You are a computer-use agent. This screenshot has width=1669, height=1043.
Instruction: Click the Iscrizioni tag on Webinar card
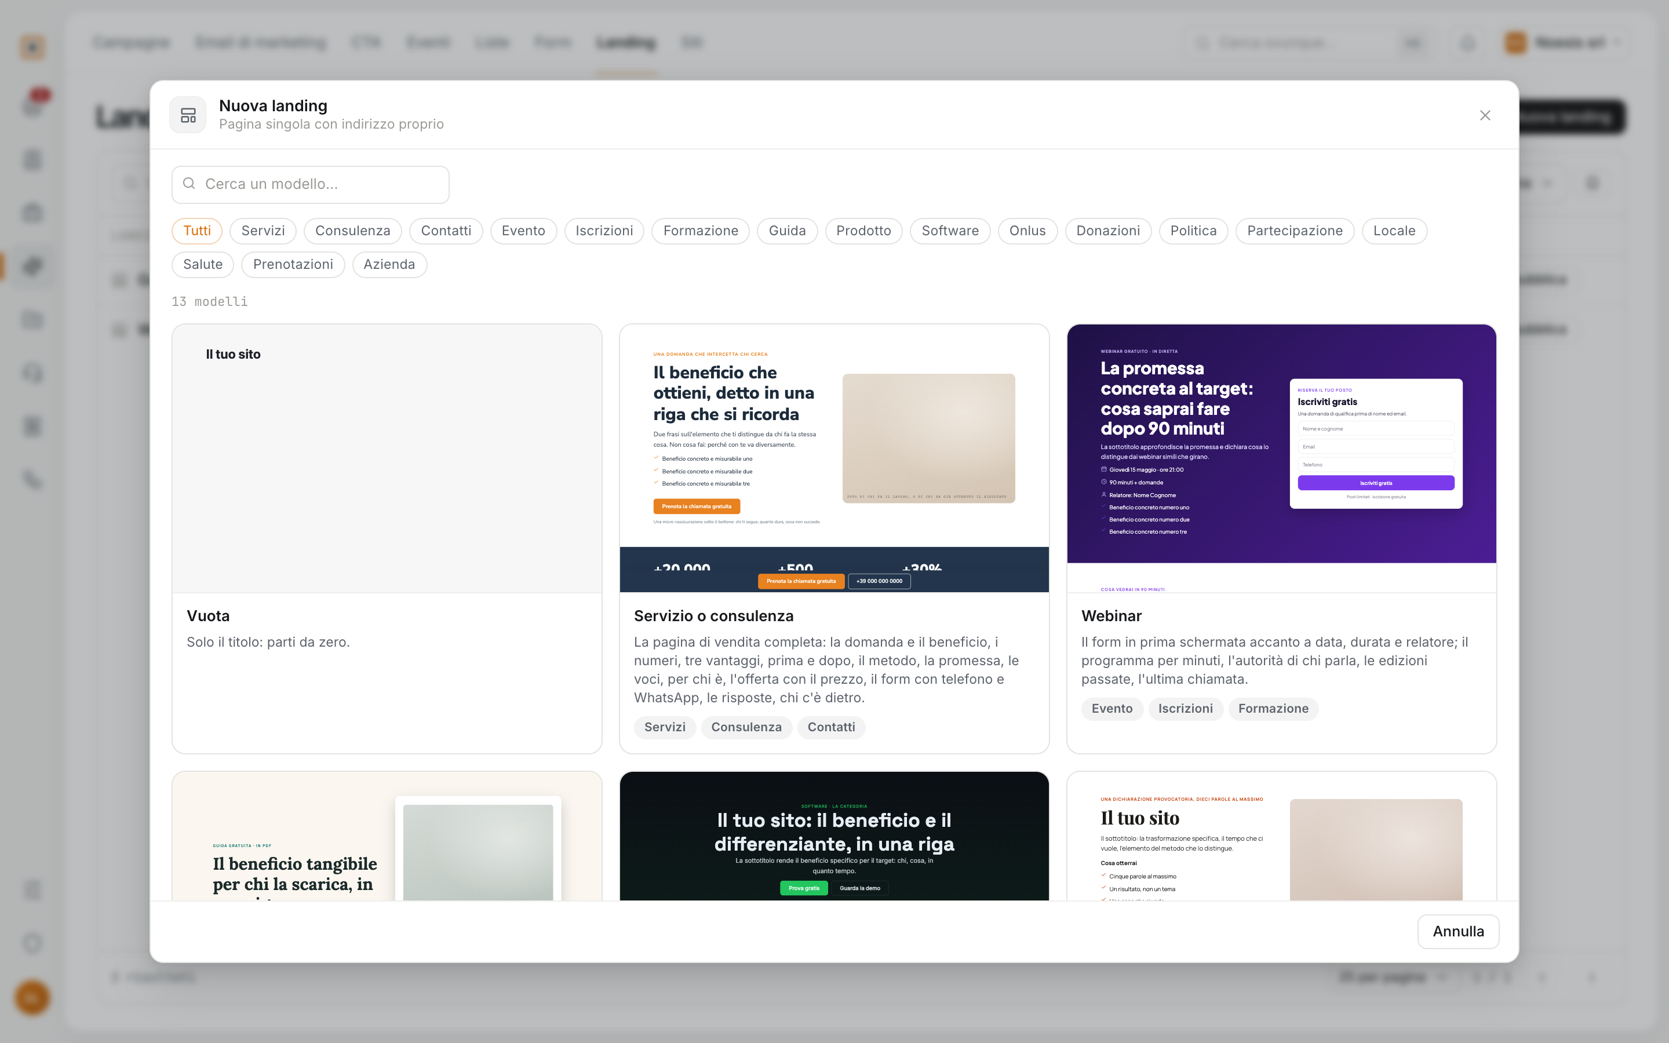point(1186,709)
